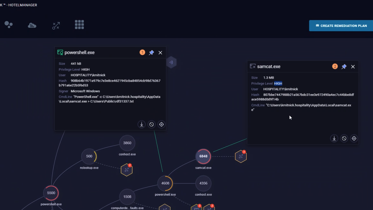The image size is (373, 210).
Task: Select the attack tactics arrow icon in toolbar
Action: point(56,26)
